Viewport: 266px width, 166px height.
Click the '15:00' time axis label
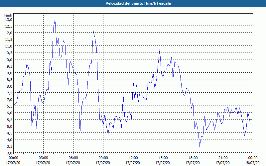163,158
